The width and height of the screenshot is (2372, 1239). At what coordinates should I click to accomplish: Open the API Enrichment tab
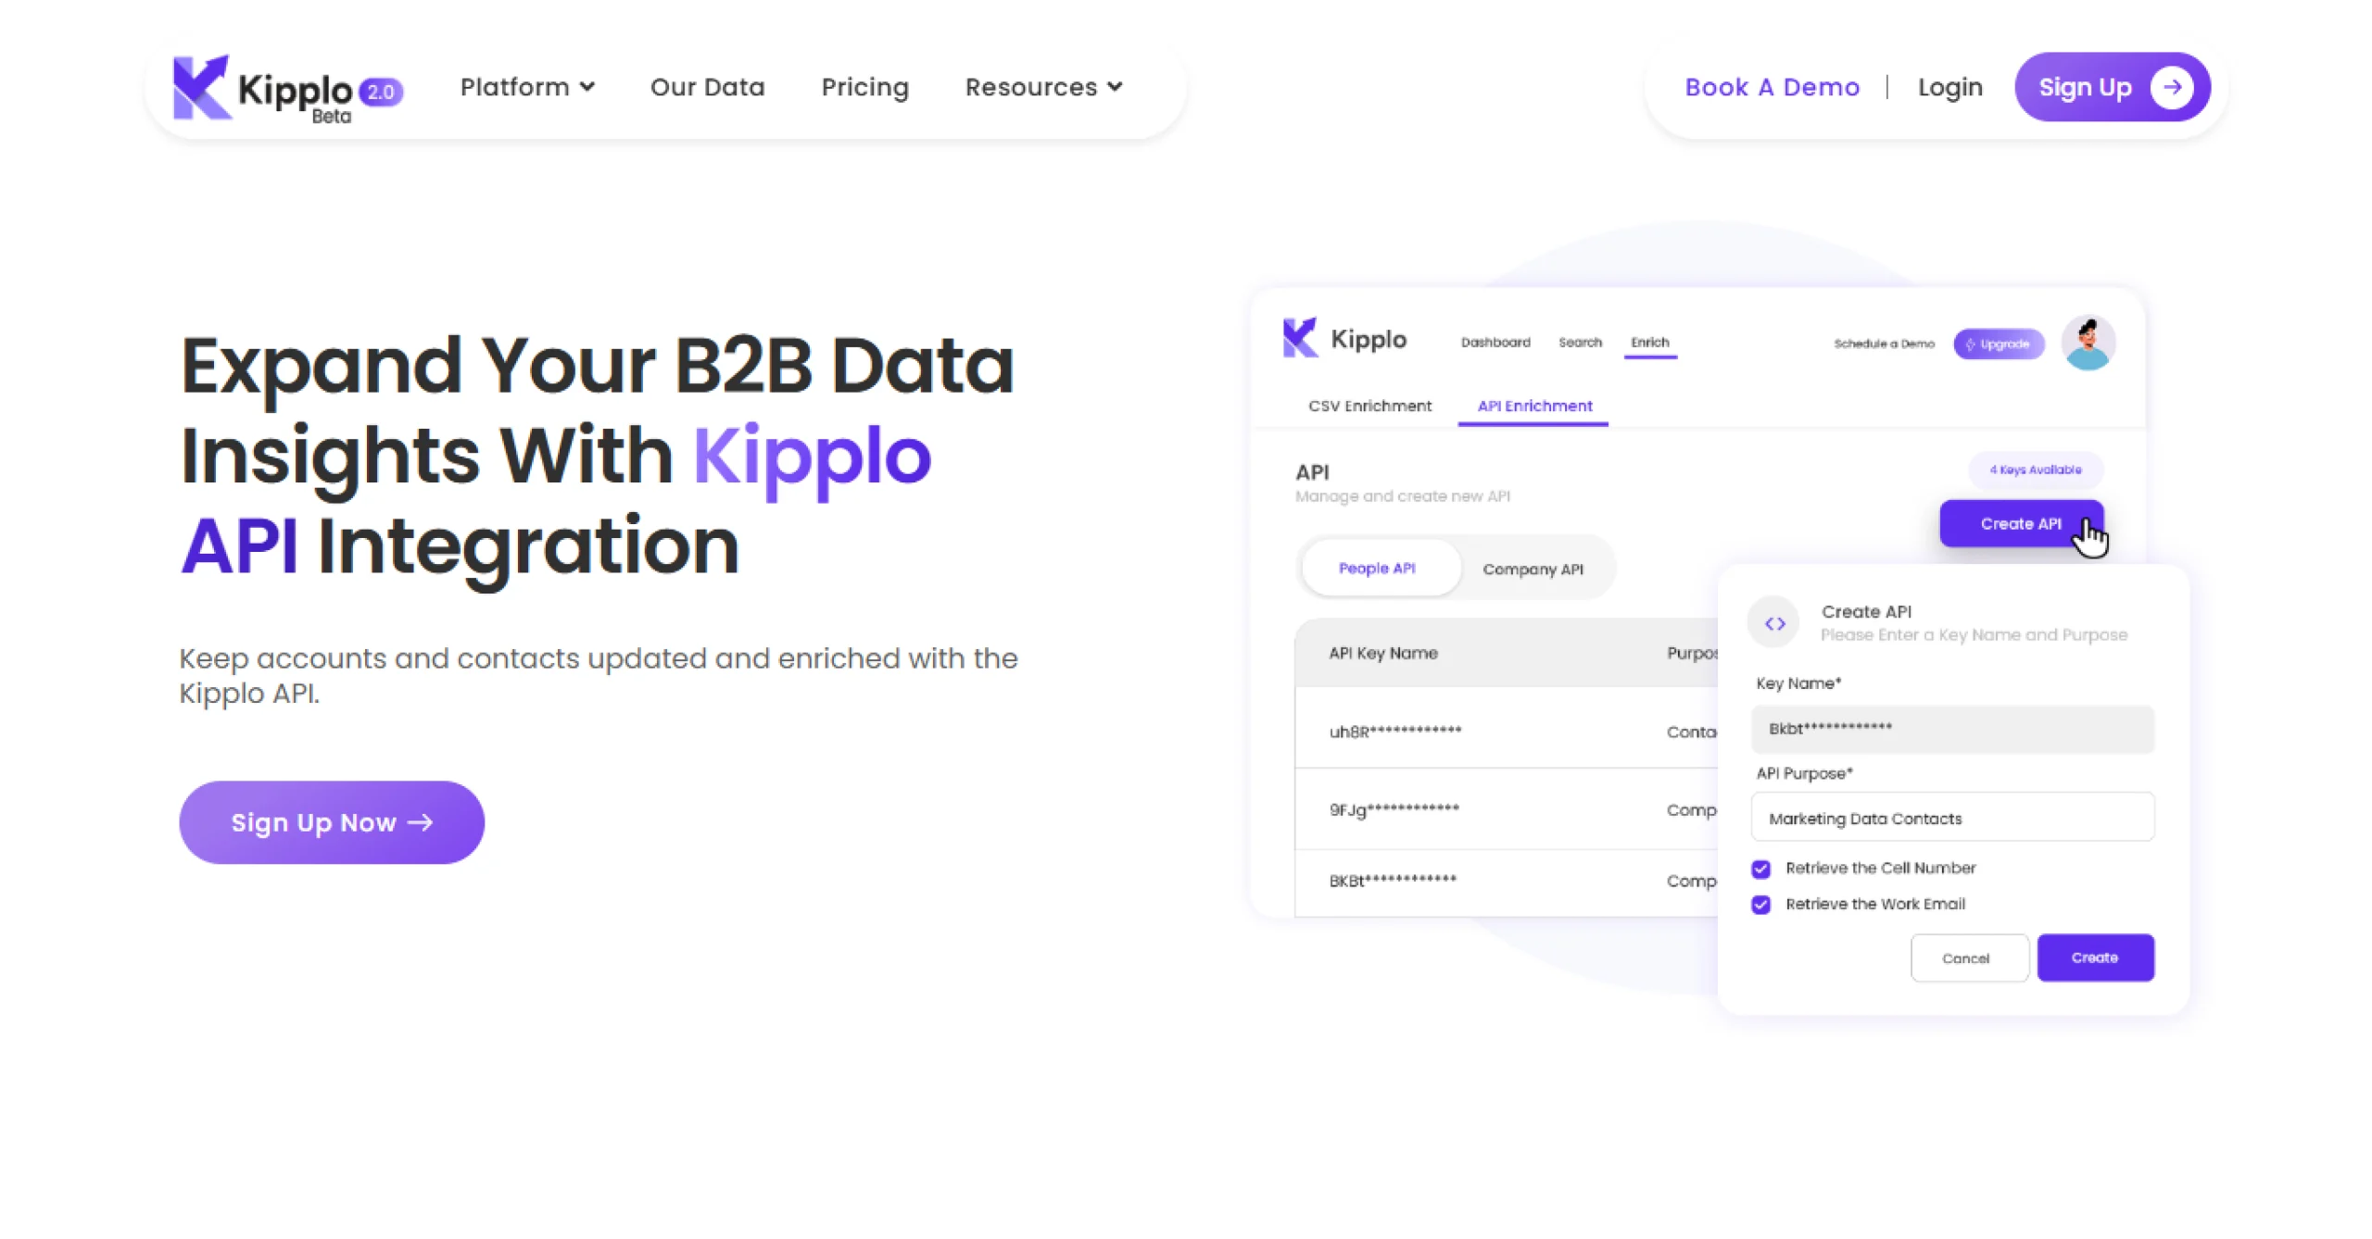pos(1533,406)
